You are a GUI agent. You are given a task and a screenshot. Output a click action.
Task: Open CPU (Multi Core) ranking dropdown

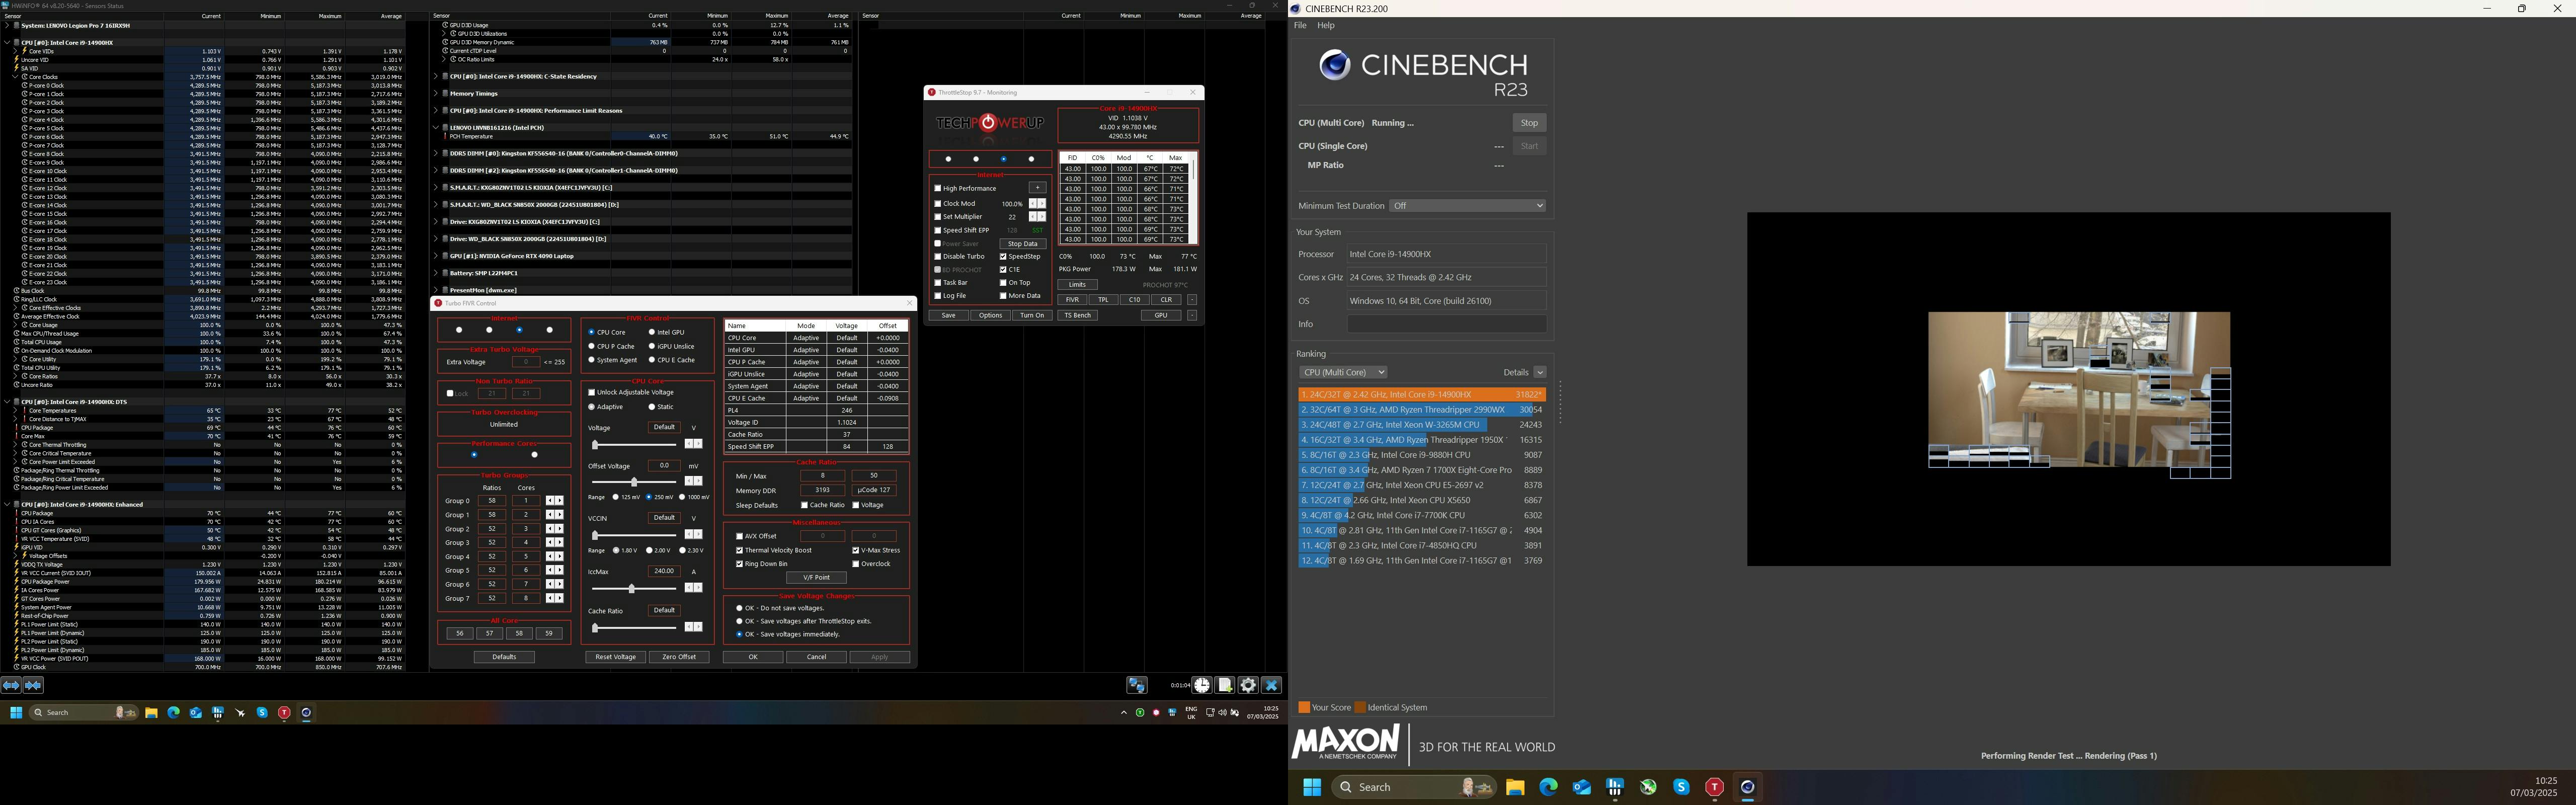[x=1343, y=372]
